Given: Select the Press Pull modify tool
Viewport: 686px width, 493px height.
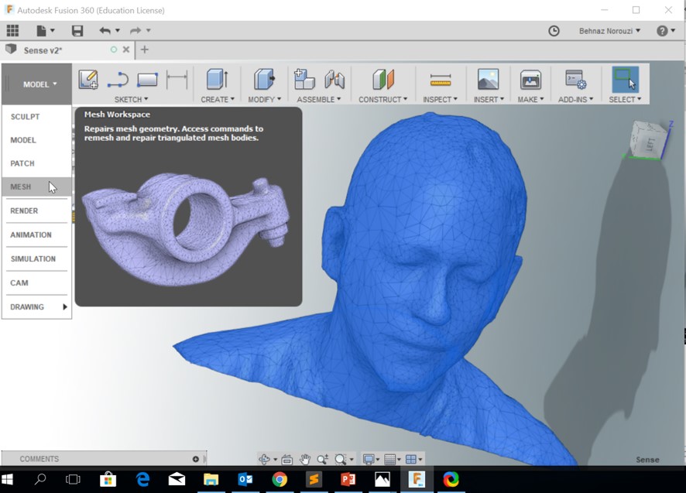Looking at the screenshot, I should (x=264, y=80).
